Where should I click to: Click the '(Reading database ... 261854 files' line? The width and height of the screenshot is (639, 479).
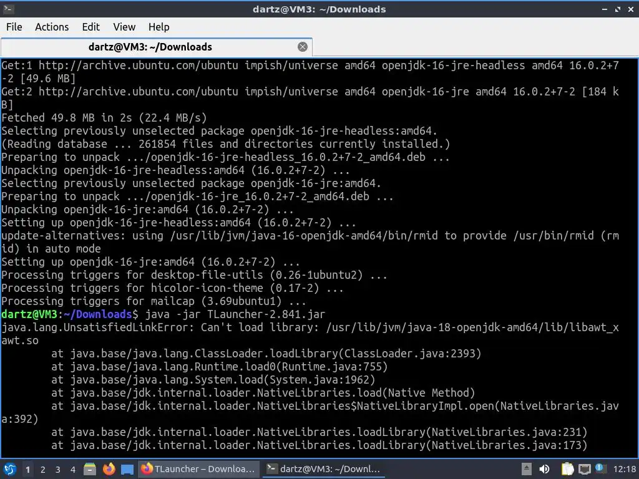pos(226,144)
